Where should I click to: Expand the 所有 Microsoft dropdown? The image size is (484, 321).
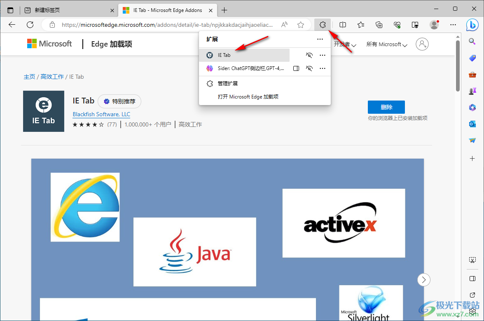387,45
